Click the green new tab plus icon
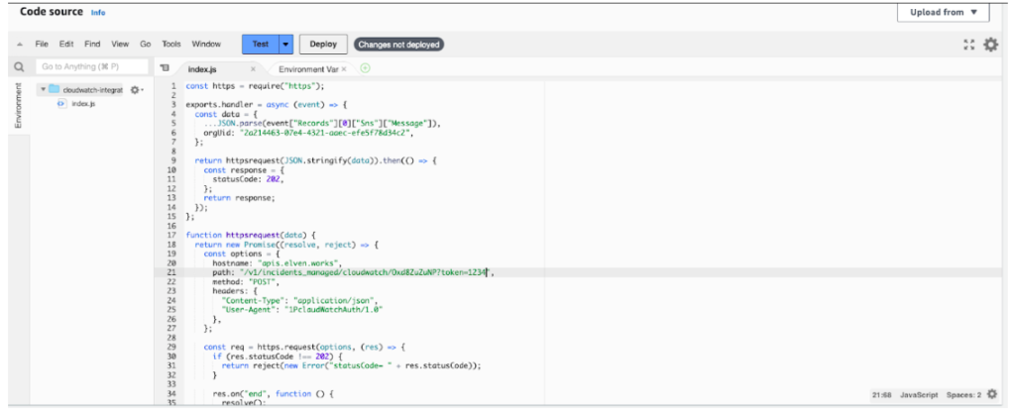 point(366,68)
